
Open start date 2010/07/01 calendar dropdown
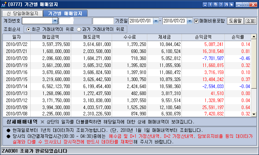tap(156, 21)
